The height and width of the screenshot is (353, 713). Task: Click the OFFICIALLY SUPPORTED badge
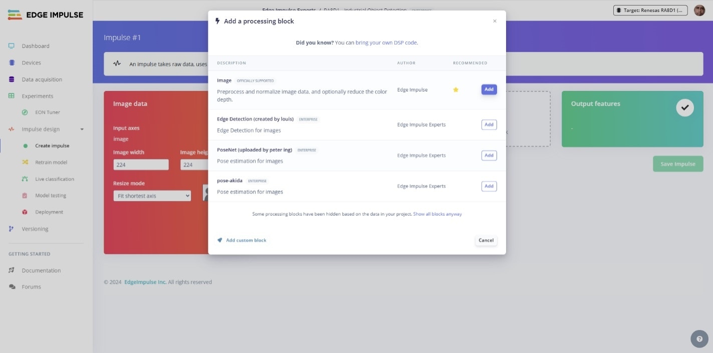click(x=256, y=80)
